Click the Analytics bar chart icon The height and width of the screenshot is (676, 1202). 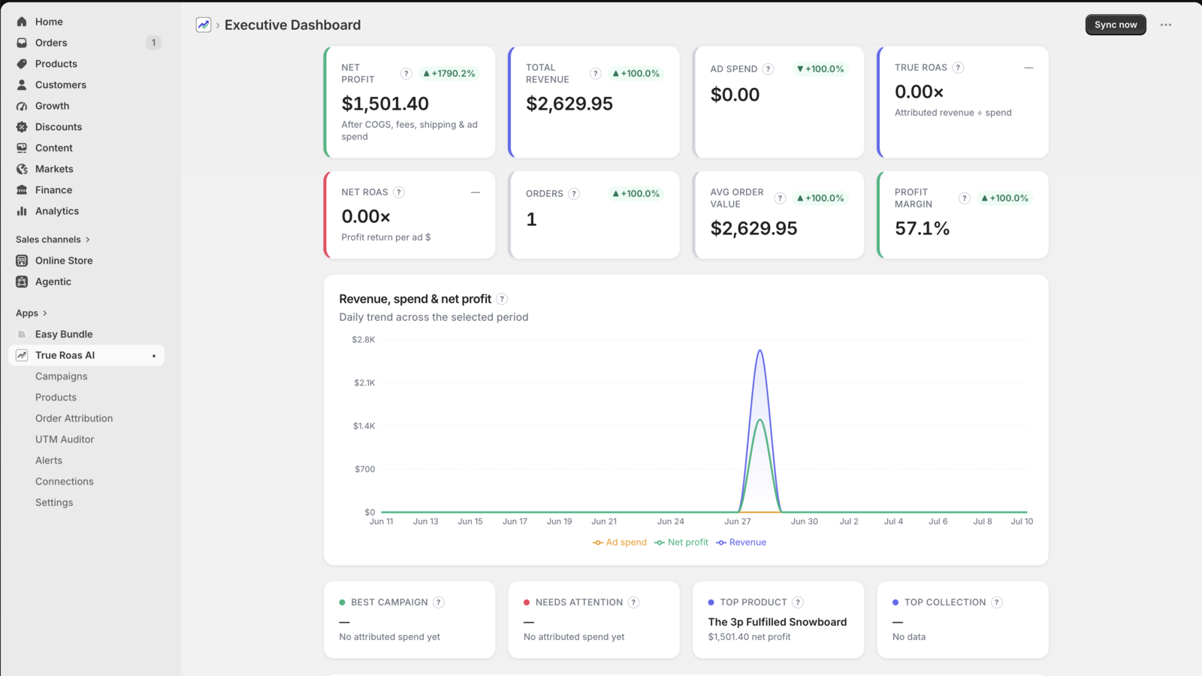point(22,211)
